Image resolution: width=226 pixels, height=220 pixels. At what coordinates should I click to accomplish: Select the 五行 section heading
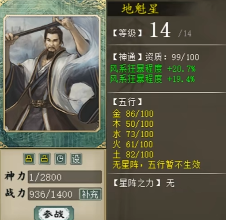tap(127, 102)
